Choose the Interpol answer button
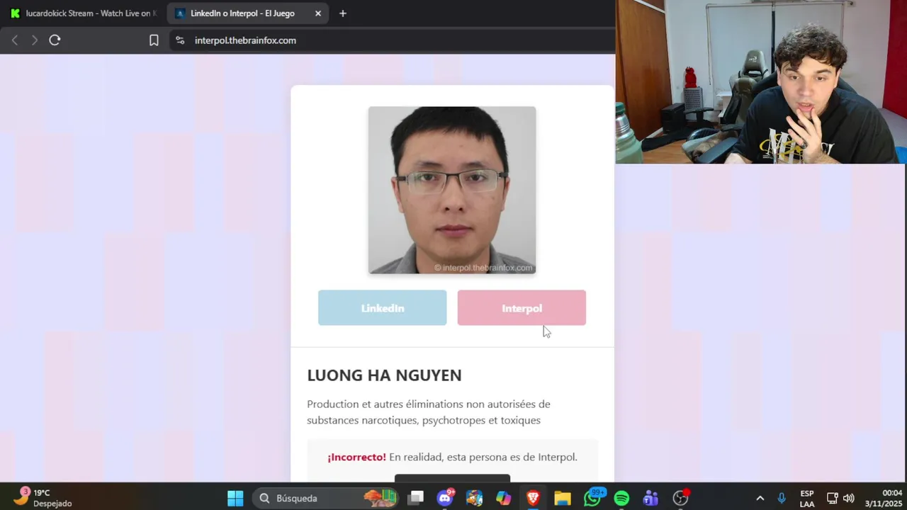The width and height of the screenshot is (907, 510). pyautogui.click(x=522, y=308)
